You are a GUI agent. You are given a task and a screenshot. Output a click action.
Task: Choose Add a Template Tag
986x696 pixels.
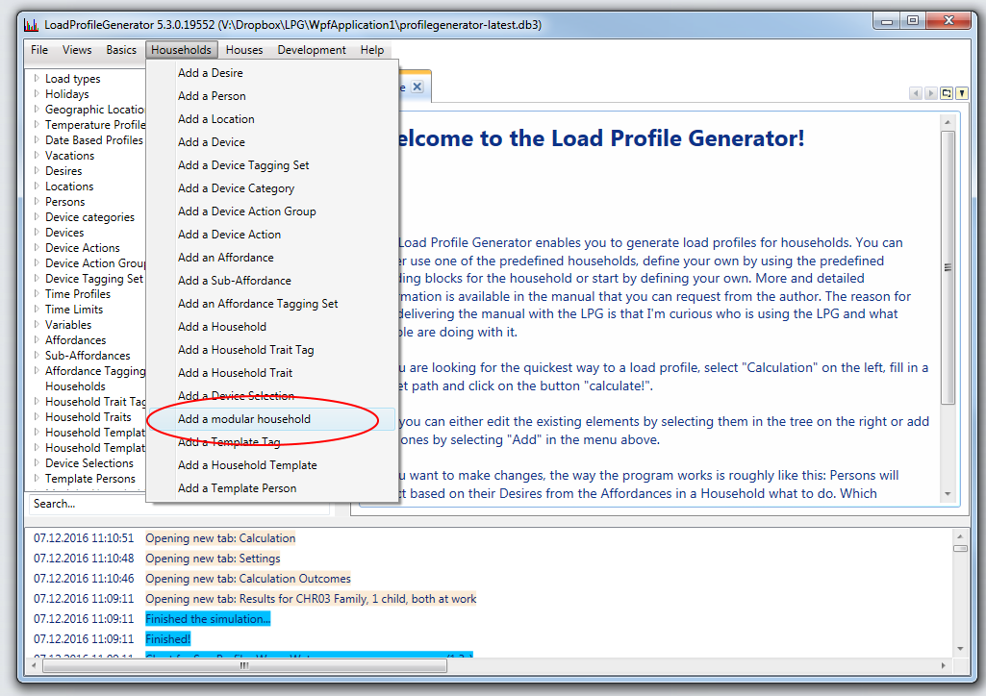point(272,442)
